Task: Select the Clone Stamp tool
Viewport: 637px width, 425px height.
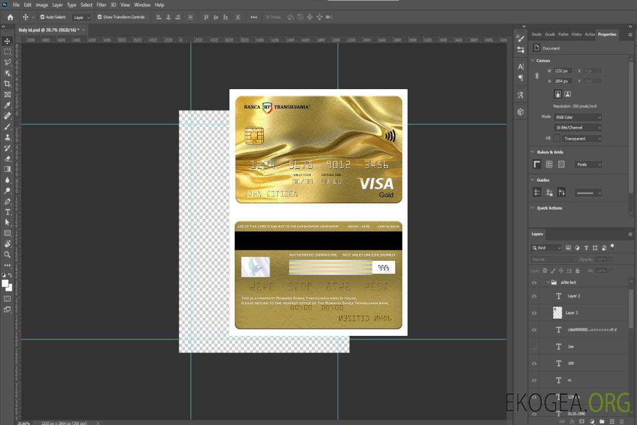Action: (7, 138)
